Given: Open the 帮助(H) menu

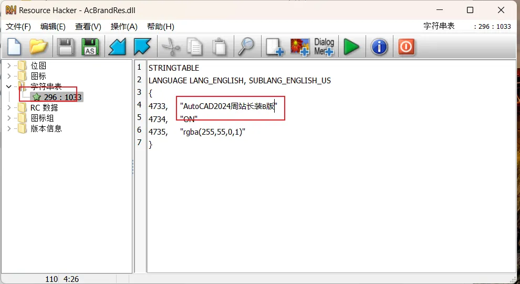Looking at the screenshot, I should click(161, 27).
